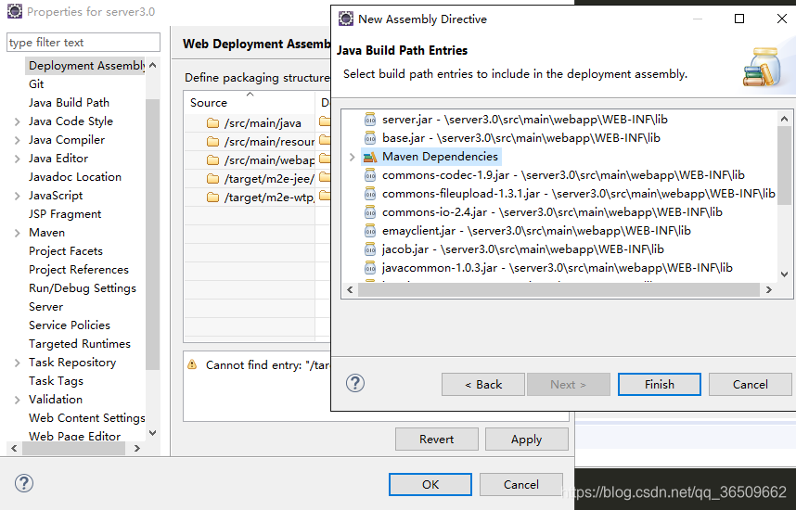Click the base.jar jar icon
The width and height of the screenshot is (796, 510).
tap(370, 138)
